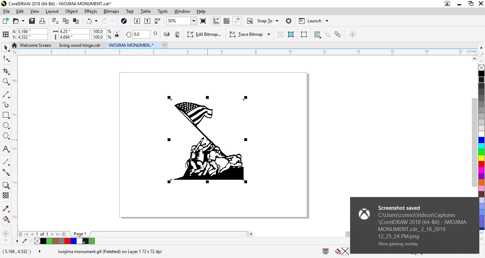Viewport: 485px width, 258px height.
Task: Select the Crop tool
Action: (x=6, y=71)
